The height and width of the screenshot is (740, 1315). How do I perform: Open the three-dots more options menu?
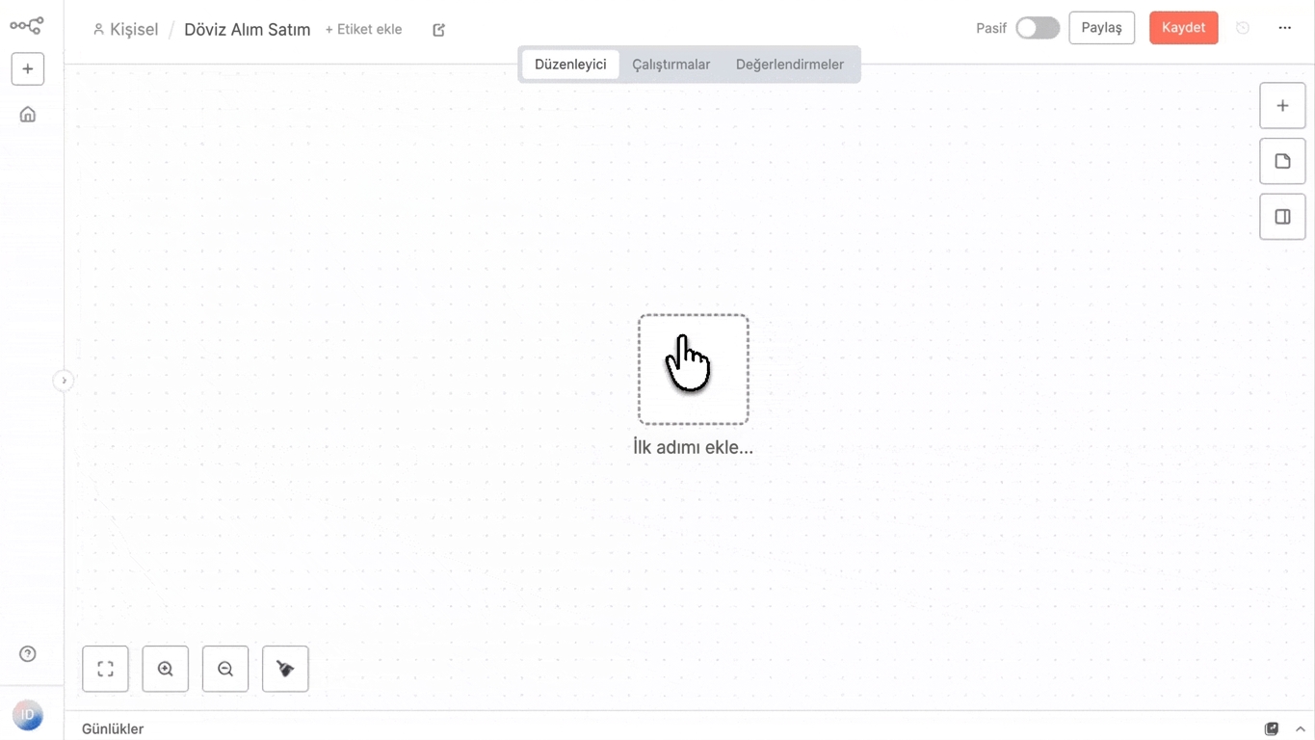pyautogui.click(x=1285, y=28)
